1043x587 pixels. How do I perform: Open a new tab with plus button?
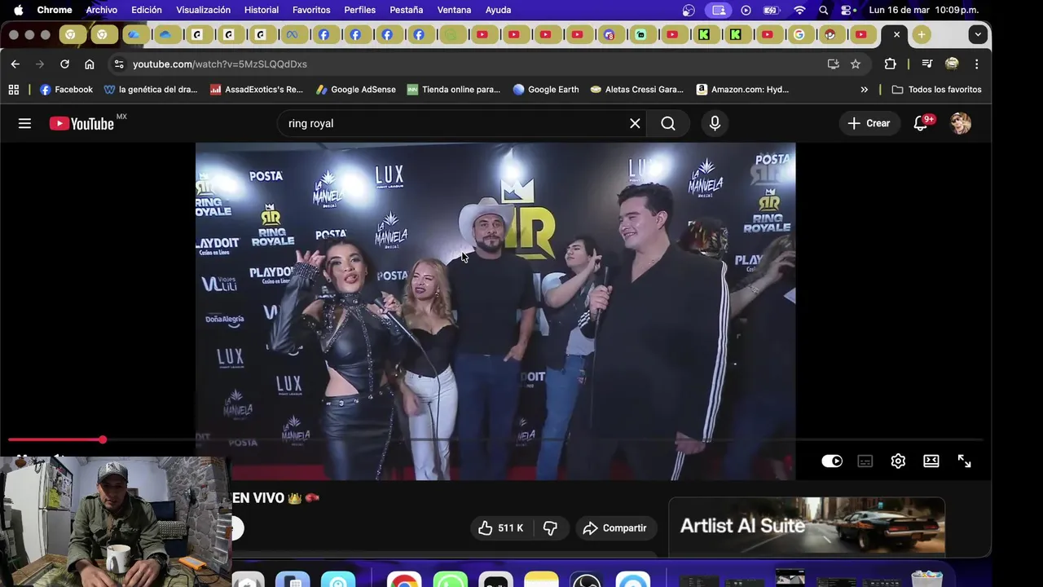(x=922, y=34)
